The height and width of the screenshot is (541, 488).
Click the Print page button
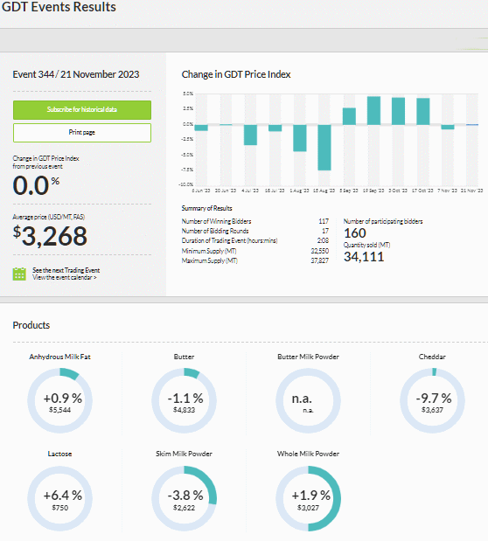[82, 133]
